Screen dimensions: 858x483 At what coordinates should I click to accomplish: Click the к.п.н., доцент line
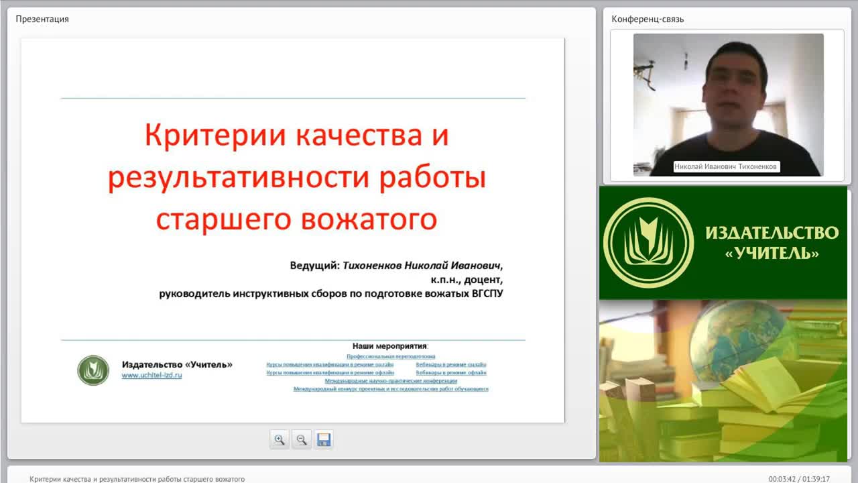(467, 279)
